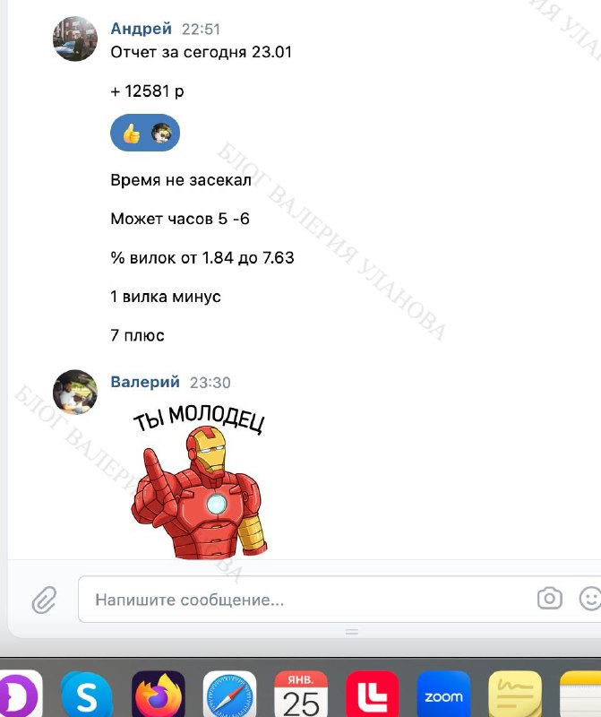
Task: Click the 23:30 message timestamp
Action: coord(210,383)
